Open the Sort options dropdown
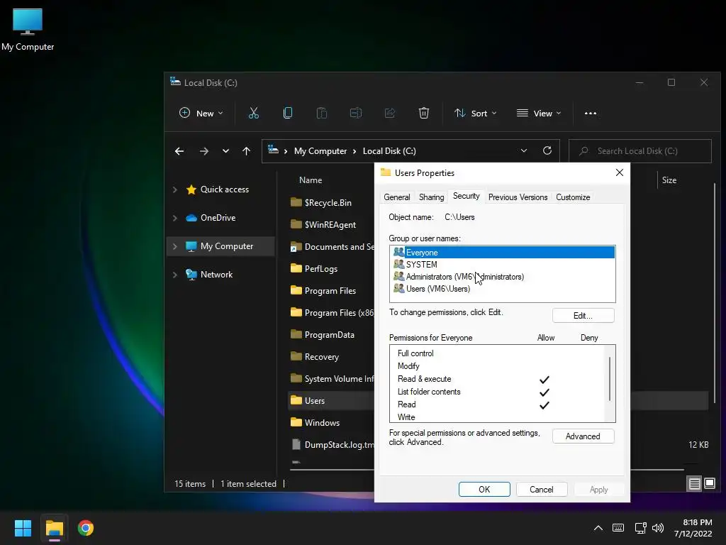726x545 pixels. pos(476,113)
